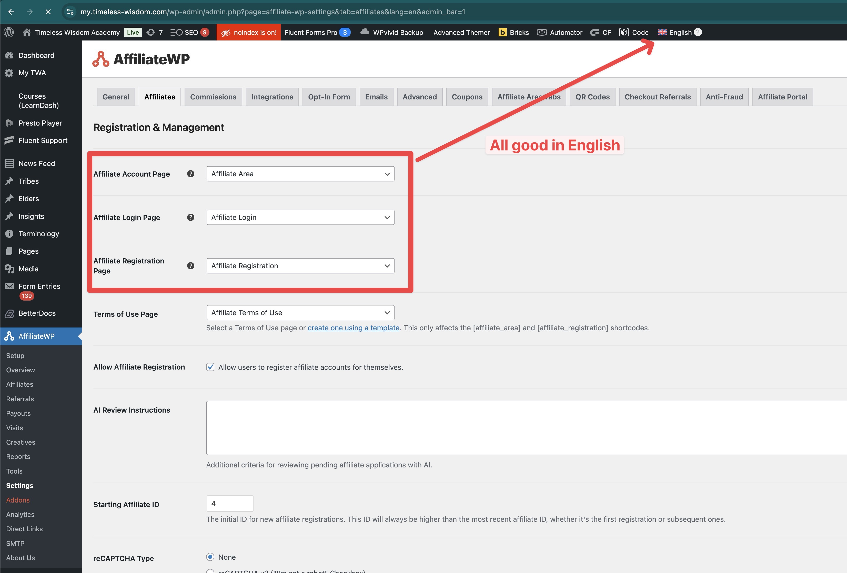Switch to the Emails tab
The height and width of the screenshot is (573, 847).
click(377, 97)
